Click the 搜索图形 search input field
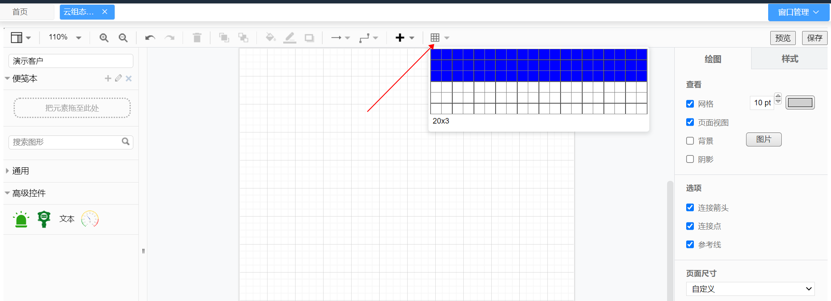The height and width of the screenshot is (301, 831). click(66, 142)
